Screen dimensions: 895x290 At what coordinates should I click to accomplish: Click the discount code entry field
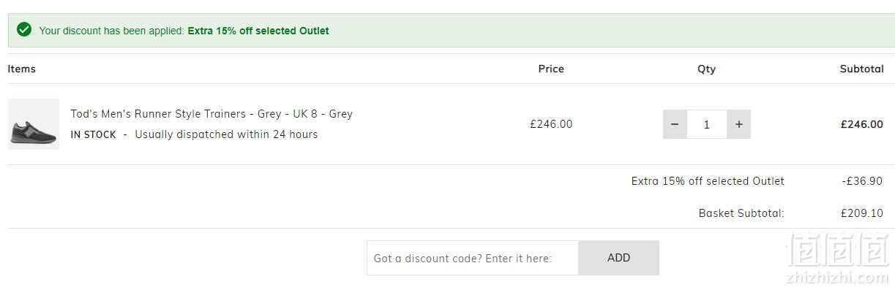[x=473, y=258]
